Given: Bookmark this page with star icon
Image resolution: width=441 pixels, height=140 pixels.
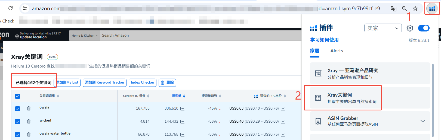Looking at the screenshot, I should click(415, 8).
